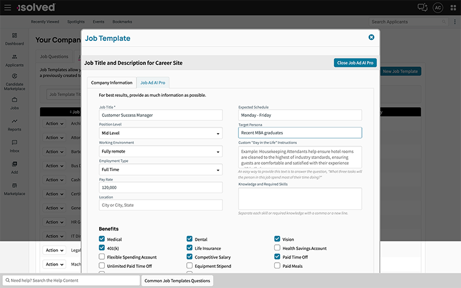Switch to the Company Information tab
Viewport: 461px width, 288px height.
(x=112, y=83)
